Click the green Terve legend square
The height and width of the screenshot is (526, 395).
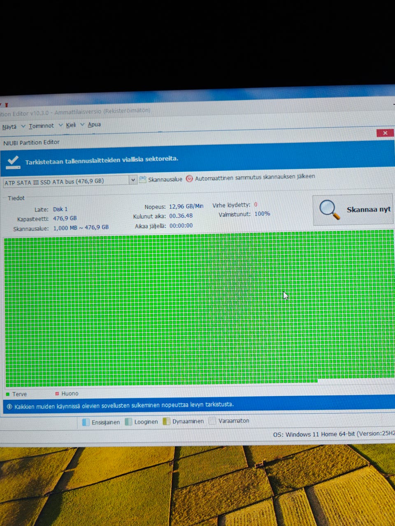(8, 394)
